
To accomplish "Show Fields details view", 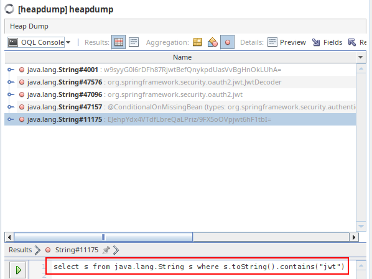I will click(327, 42).
